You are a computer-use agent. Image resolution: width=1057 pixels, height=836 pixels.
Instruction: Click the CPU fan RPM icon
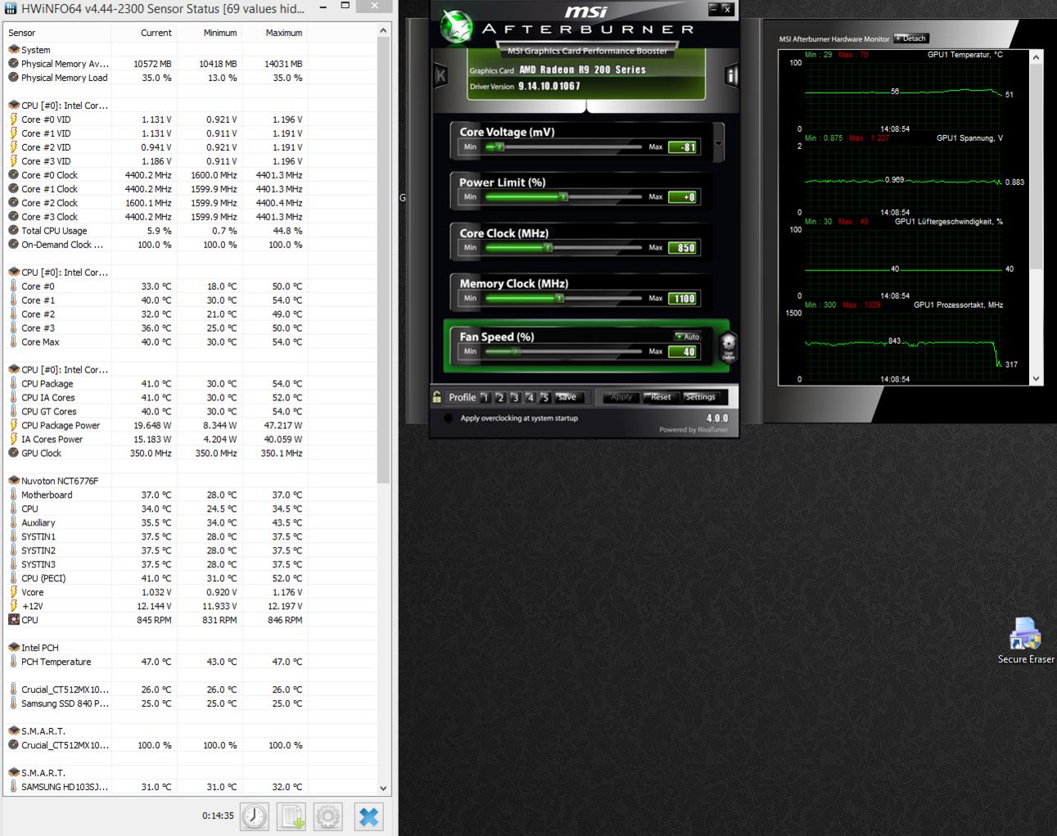click(x=13, y=620)
